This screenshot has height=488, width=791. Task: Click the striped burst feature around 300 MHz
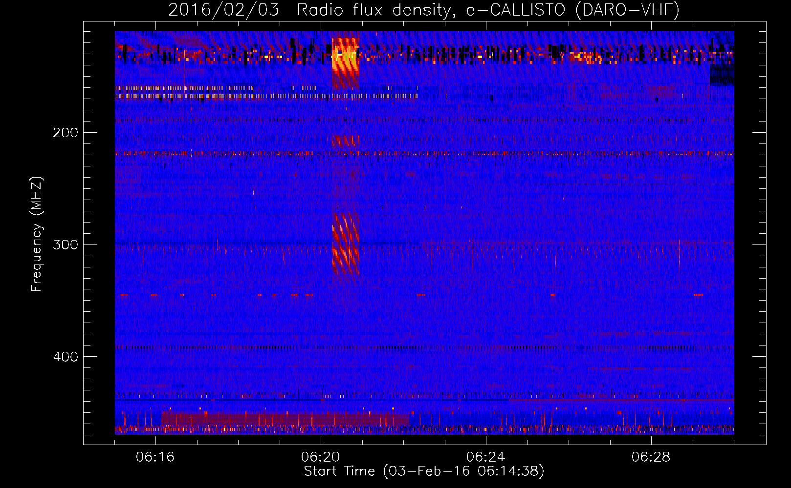pyautogui.click(x=346, y=244)
